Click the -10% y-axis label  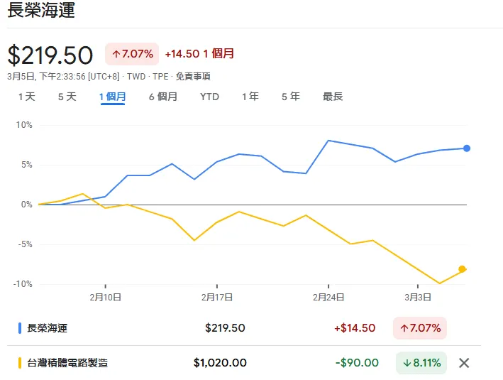[x=23, y=284]
